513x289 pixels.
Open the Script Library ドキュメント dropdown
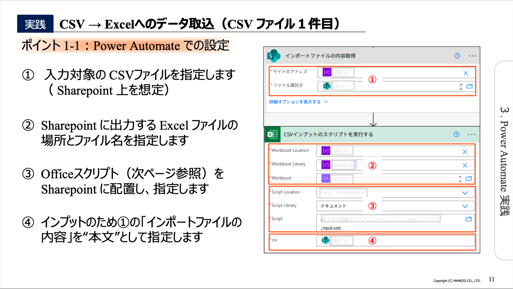tap(465, 206)
